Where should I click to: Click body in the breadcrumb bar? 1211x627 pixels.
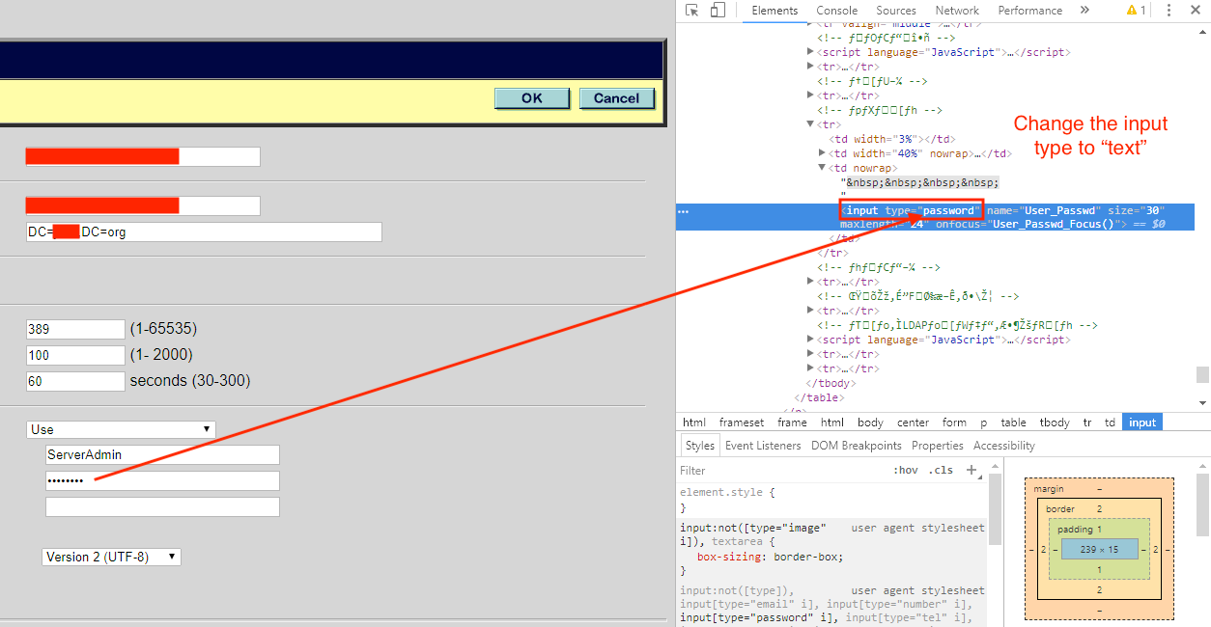coord(870,423)
